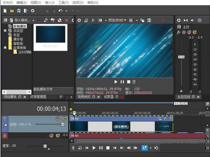
Task: Open a project with the folder icon
Action: 12,11
